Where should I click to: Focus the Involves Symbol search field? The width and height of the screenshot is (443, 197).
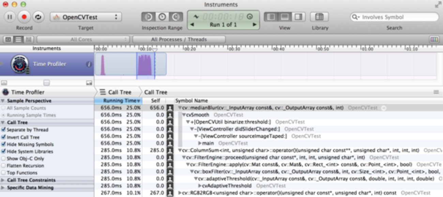tap(394, 17)
